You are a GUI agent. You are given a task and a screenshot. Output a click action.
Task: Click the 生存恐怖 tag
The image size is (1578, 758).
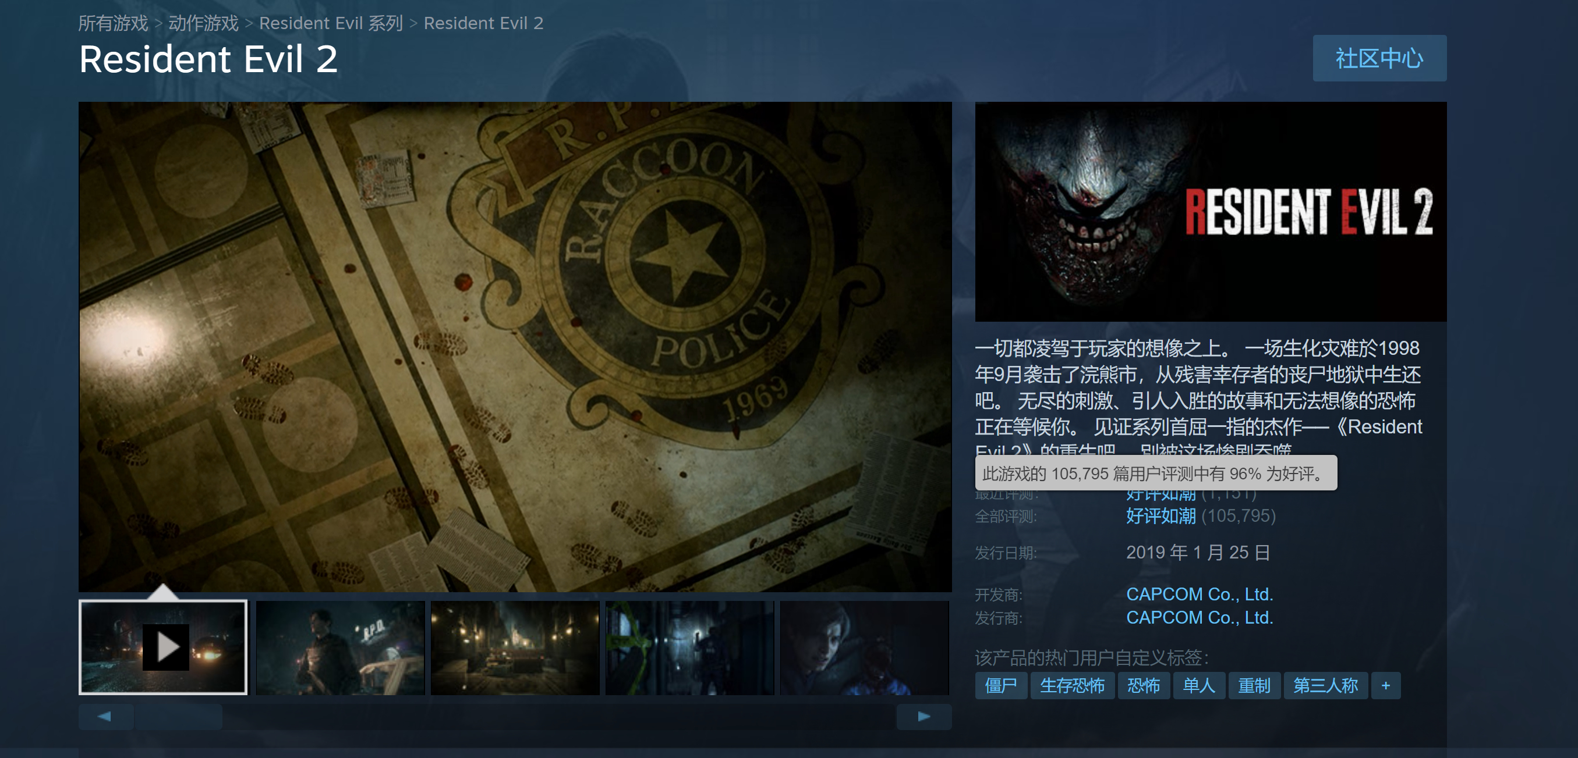1072,685
